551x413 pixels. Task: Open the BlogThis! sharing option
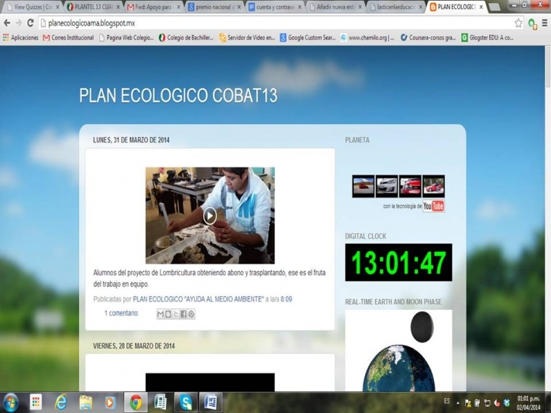168,313
